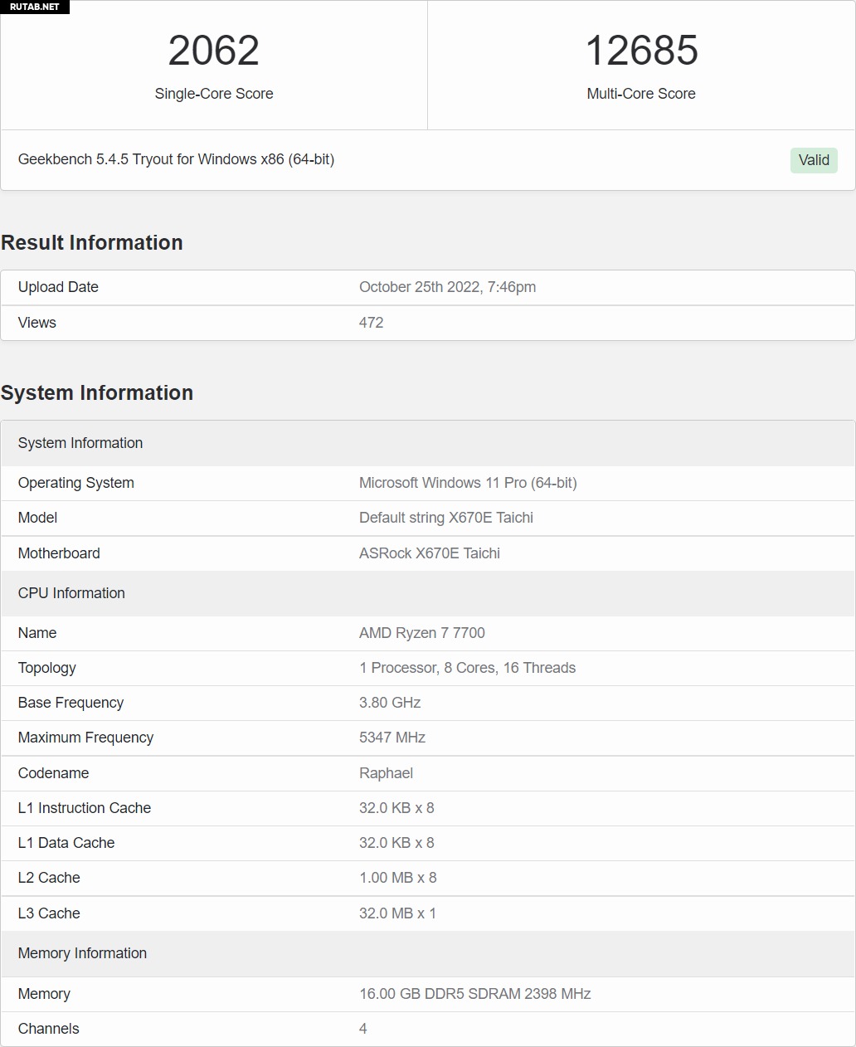Click the upload date October 25th 2022 value

tap(447, 287)
